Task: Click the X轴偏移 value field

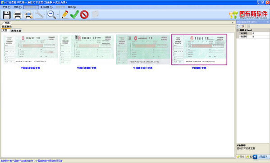Action: [261, 33]
